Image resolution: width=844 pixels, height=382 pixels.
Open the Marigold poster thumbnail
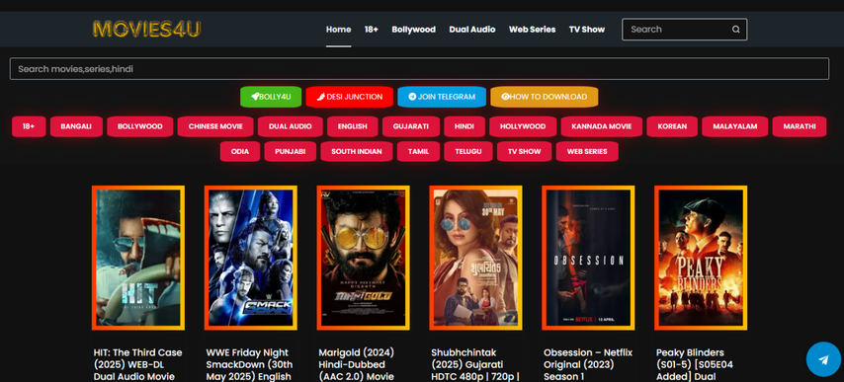pyautogui.click(x=364, y=258)
